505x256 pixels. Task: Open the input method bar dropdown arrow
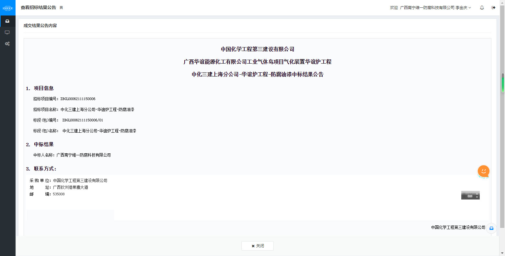pyautogui.click(x=476, y=197)
